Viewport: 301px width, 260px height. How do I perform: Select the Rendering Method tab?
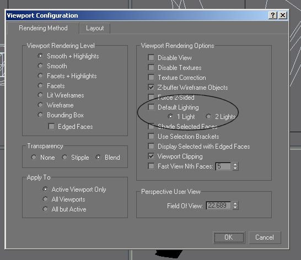[x=43, y=28]
